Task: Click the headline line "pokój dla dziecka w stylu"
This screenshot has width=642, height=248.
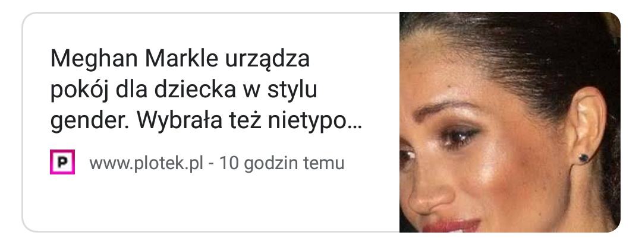Action: click(184, 90)
